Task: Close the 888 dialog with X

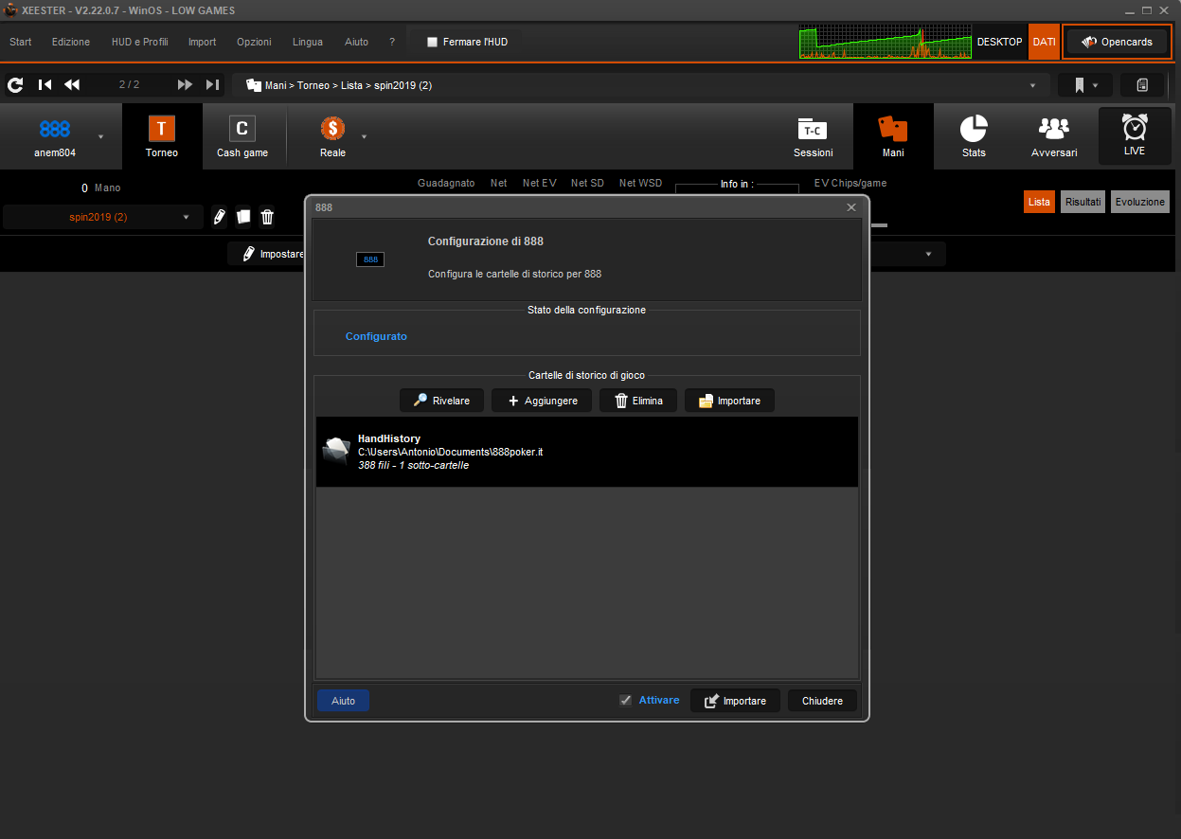Action: (x=850, y=206)
